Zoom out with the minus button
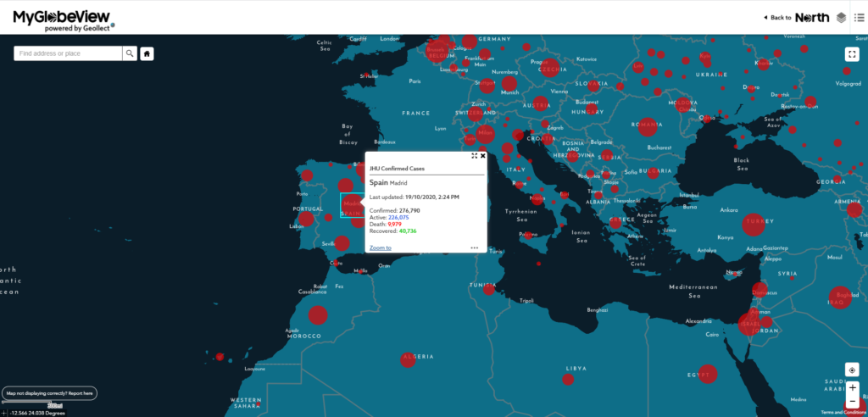The image size is (868, 417). pos(852,402)
